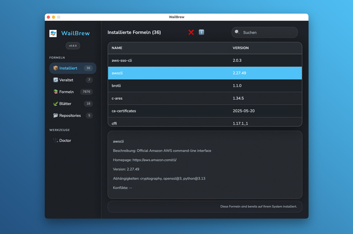The image size is (353, 234).
Task: Click the red X uninstall icon
Action: [191, 32]
